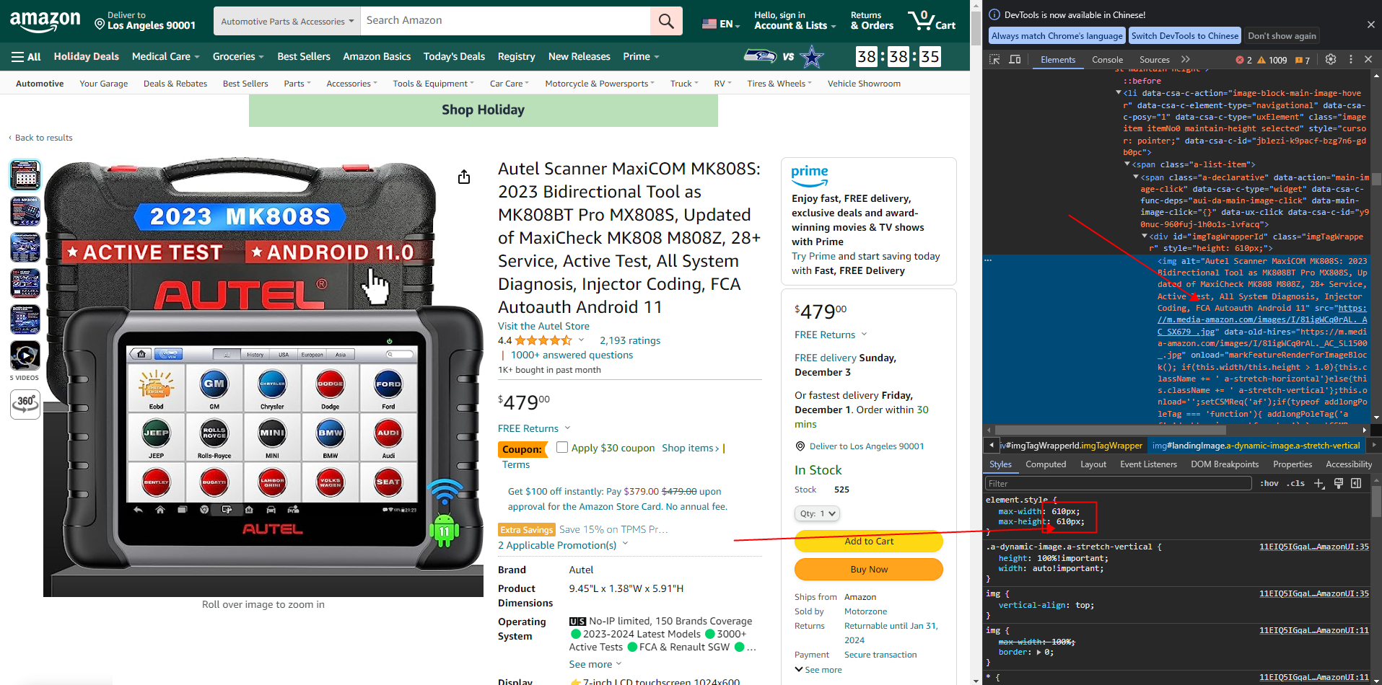Open DevTools three-dot customize menu

point(1351,59)
